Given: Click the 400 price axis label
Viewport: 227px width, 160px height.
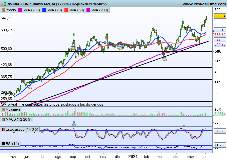Looking at the screenshot, I should [x=217, y=72].
